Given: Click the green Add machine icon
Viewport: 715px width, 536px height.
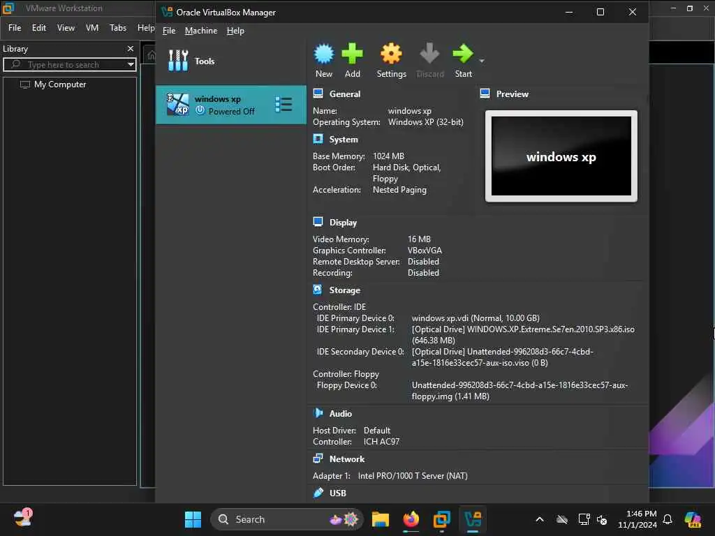Looking at the screenshot, I should tap(352, 54).
